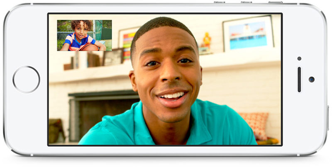Screen dimensions: 332x167
Task: Tap the basketball in the self-view thumbnail
Action: 89,47
